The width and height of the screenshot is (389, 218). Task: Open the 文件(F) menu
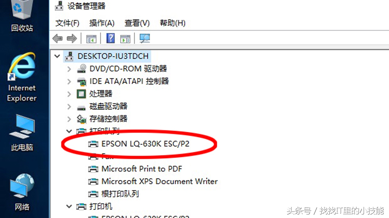click(67, 23)
